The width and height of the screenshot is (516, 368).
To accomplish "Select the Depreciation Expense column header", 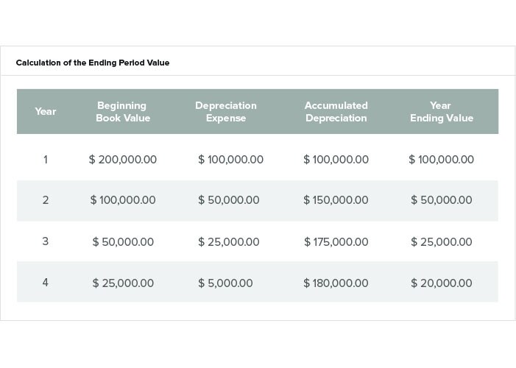I will point(226,112).
